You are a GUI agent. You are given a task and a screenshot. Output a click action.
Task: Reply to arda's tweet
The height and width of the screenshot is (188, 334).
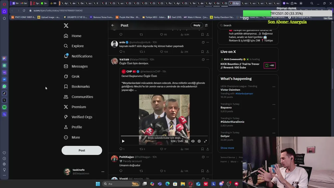[x=121, y=52]
